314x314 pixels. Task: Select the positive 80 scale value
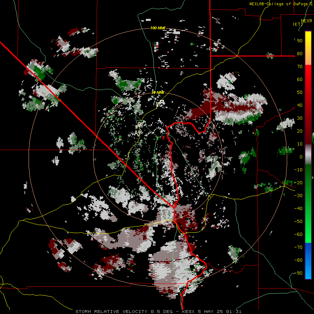coord(300,54)
